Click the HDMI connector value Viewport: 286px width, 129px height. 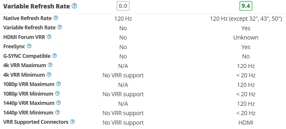[246, 123]
